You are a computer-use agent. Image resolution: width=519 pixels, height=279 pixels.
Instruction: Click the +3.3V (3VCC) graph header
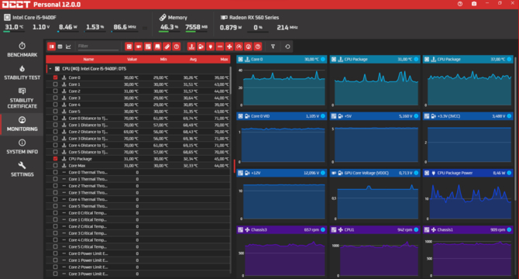click(468, 116)
